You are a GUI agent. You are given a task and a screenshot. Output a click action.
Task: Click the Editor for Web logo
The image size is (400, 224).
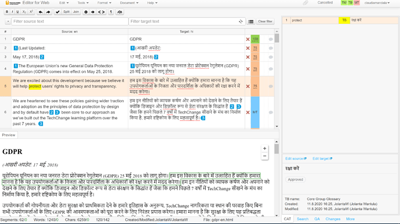(27, 3)
